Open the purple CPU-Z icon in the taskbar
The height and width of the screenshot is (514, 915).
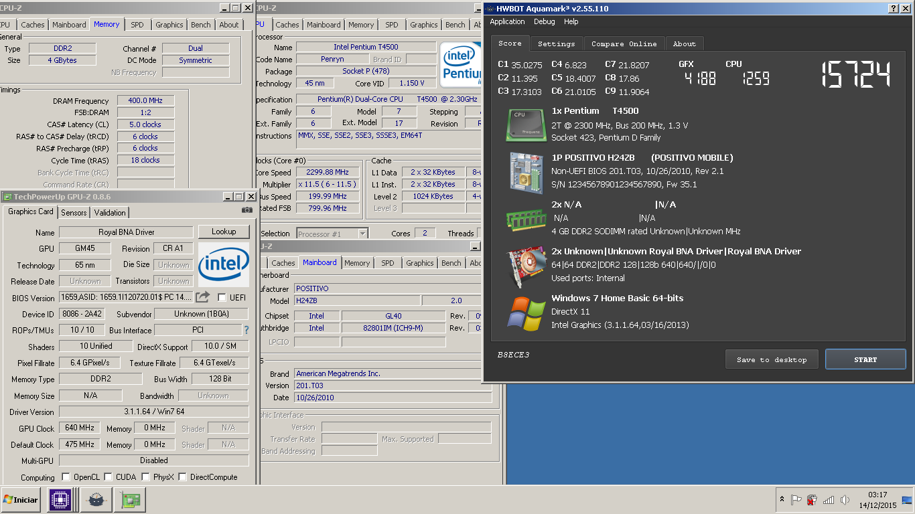(x=60, y=500)
